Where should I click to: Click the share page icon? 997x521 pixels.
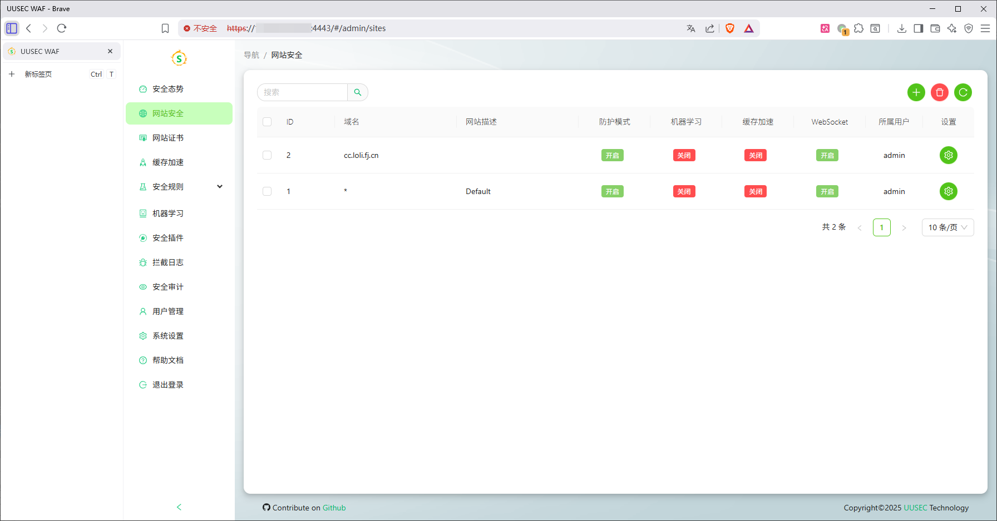(710, 28)
